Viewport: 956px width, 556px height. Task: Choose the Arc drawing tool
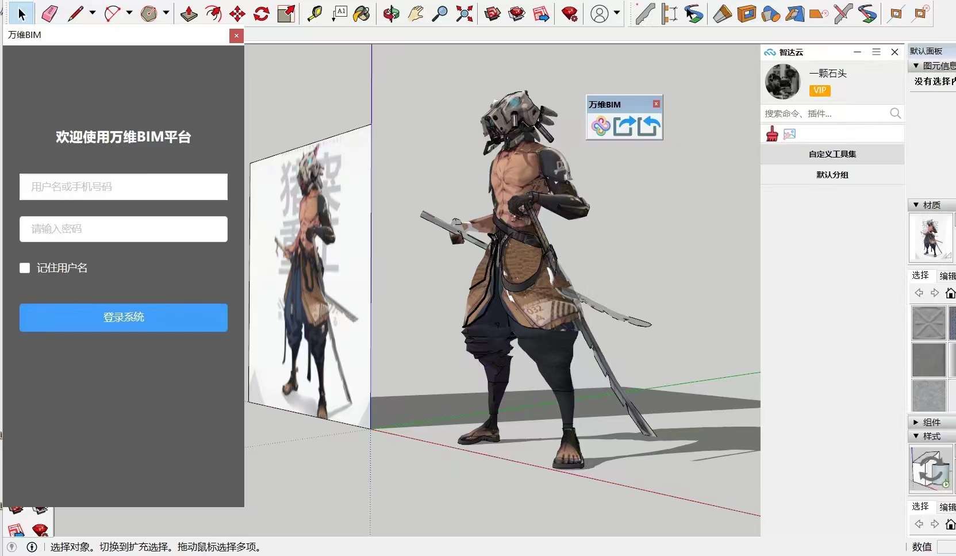click(x=113, y=14)
